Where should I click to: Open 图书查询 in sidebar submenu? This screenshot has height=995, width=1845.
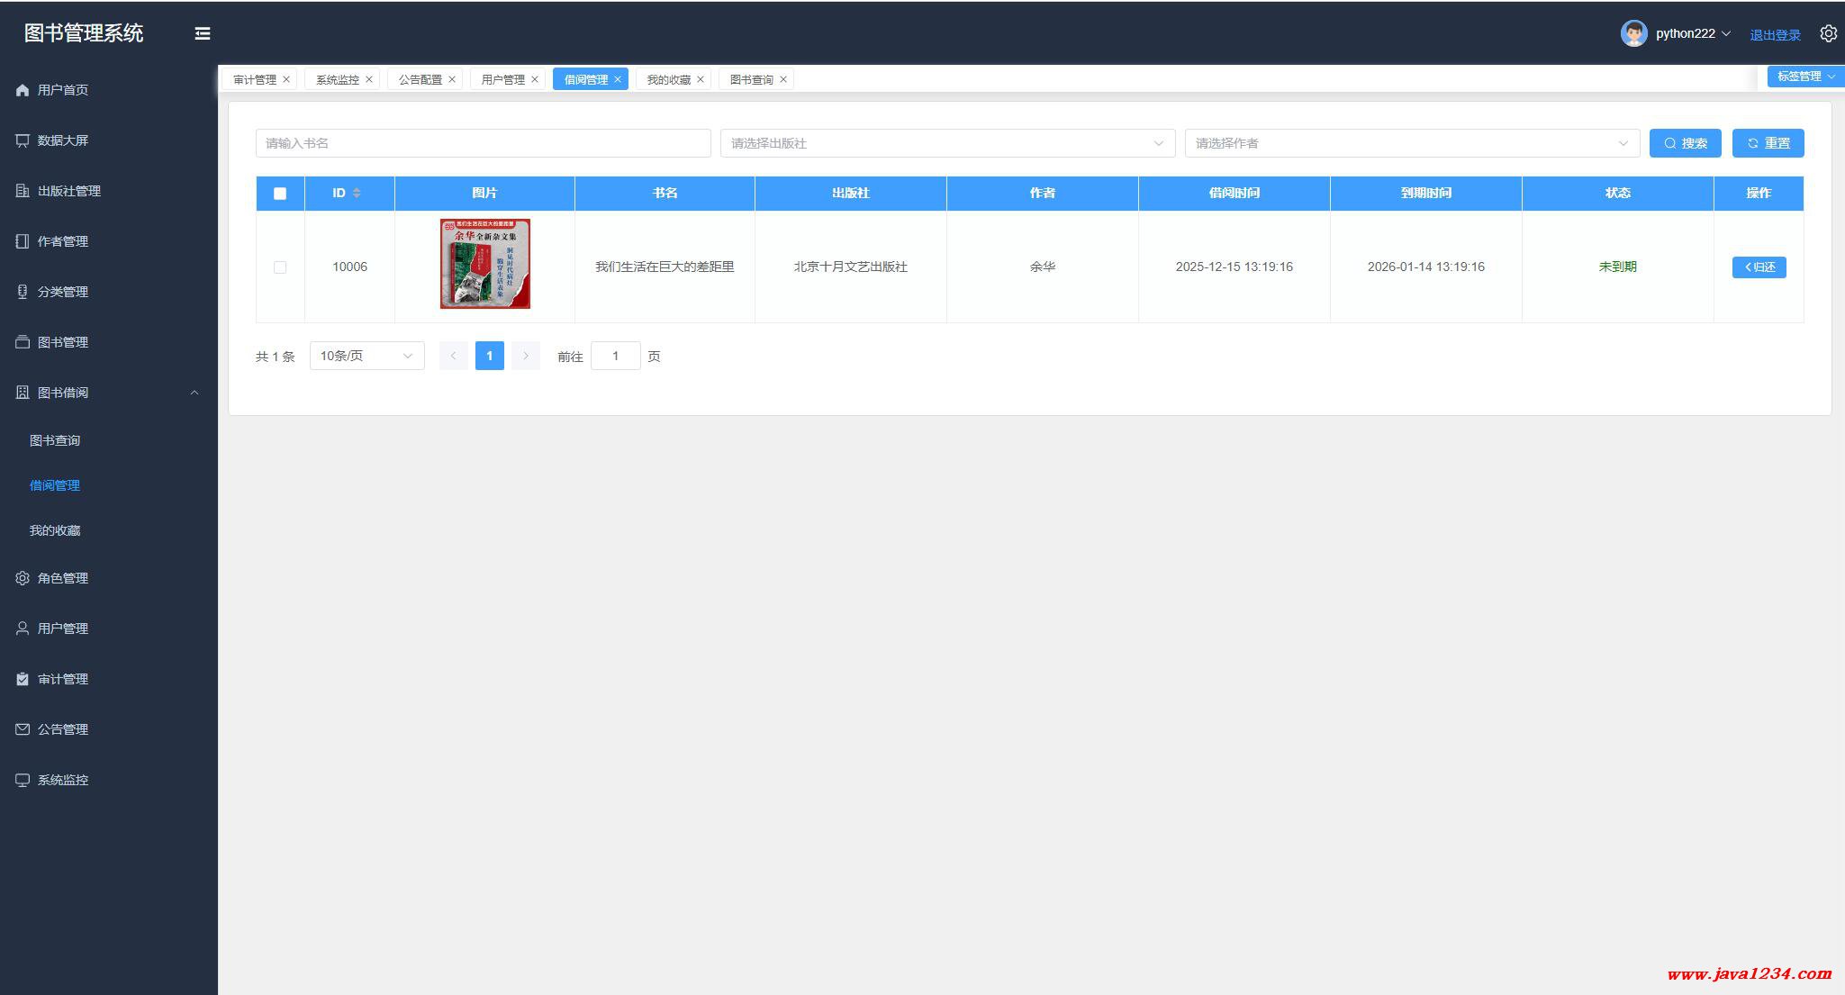pos(55,440)
